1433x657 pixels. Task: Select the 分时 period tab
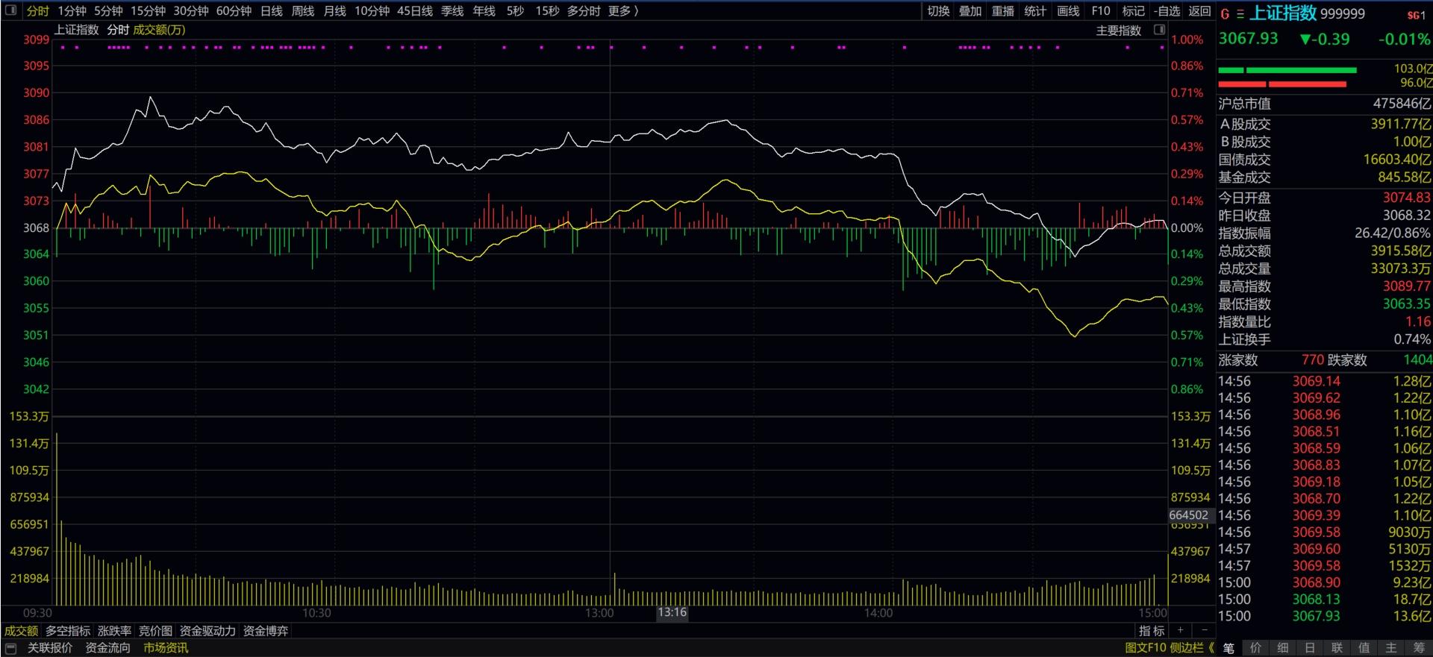point(37,10)
